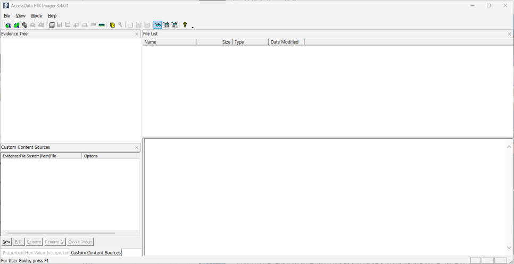Image resolution: width=514 pixels, height=264 pixels.
Task: Click the Evidence:File System|Path|File column header
Action: pos(42,156)
